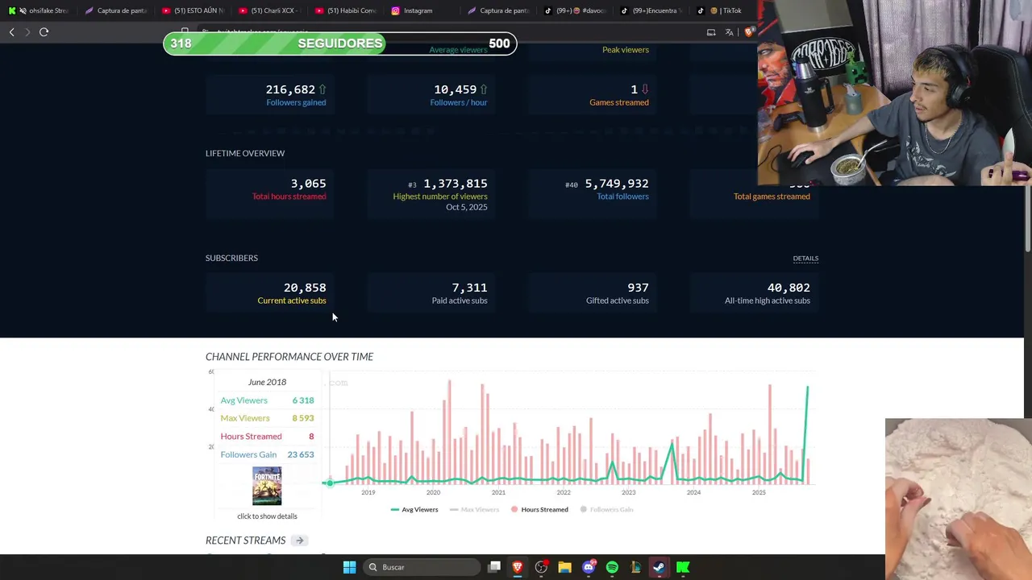Click the Fortnite game cover thumbnail
Viewport: 1032px width, 580px height.
tap(267, 486)
